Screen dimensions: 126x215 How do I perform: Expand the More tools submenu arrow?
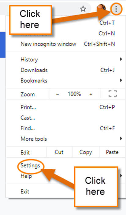[121, 139]
